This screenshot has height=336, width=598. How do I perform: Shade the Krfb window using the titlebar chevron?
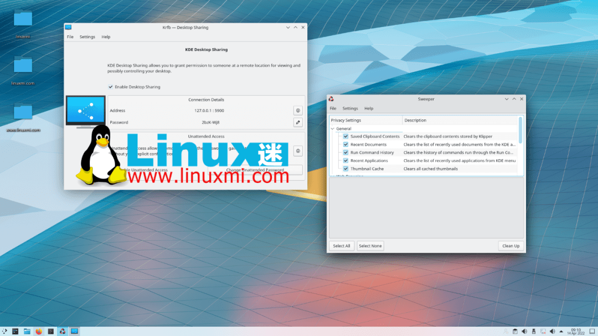tap(287, 27)
